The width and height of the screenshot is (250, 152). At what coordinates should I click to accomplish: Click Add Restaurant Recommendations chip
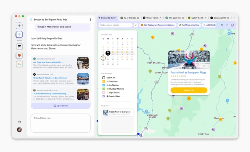pyautogui.click(x=157, y=25)
